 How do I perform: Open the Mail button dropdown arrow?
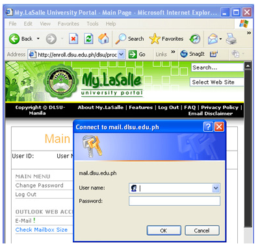[220, 39]
